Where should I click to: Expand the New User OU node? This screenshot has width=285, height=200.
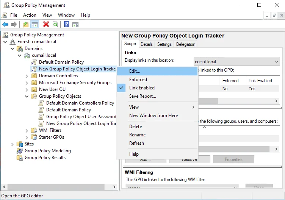click(27, 89)
